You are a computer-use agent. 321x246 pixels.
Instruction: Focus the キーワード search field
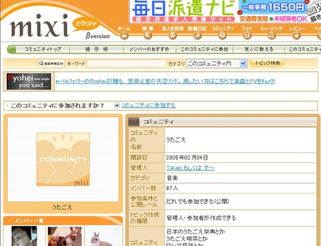[126, 64]
